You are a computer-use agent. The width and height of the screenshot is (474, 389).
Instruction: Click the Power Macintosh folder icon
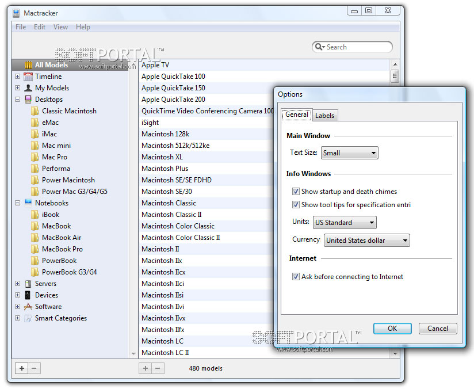35,180
